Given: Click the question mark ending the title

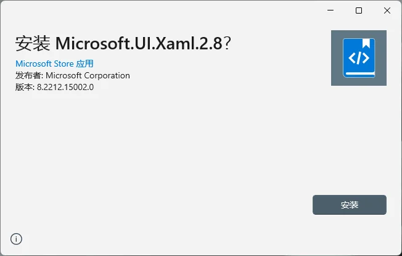Looking at the screenshot, I should click(x=227, y=43).
